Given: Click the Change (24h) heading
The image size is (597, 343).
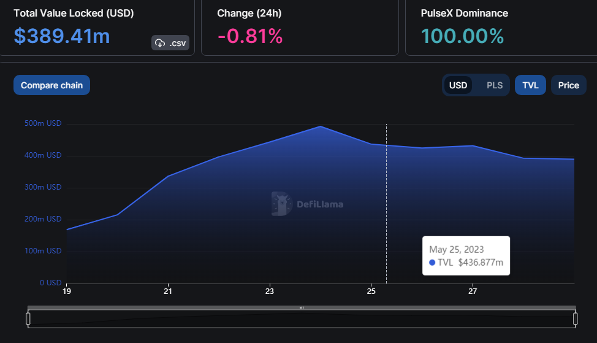Looking at the screenshot, I should (249, 13).
